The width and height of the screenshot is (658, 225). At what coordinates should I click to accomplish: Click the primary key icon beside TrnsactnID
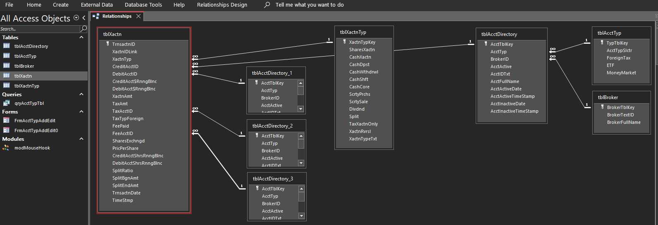(x=107, y=44)
